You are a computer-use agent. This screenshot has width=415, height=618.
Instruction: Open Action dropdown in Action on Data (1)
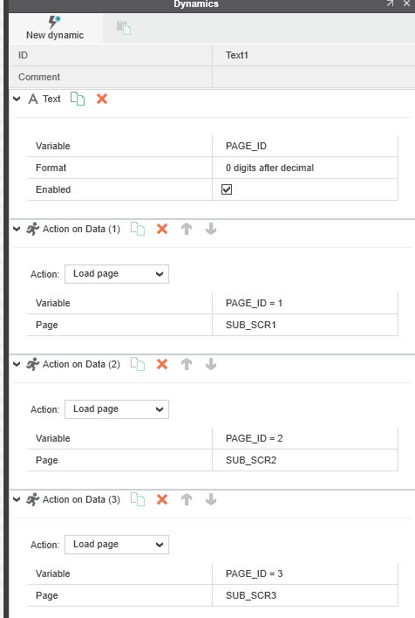coord(117,274)
